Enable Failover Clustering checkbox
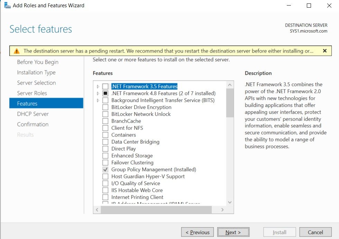The image size is (339, 239). point(105,163)
